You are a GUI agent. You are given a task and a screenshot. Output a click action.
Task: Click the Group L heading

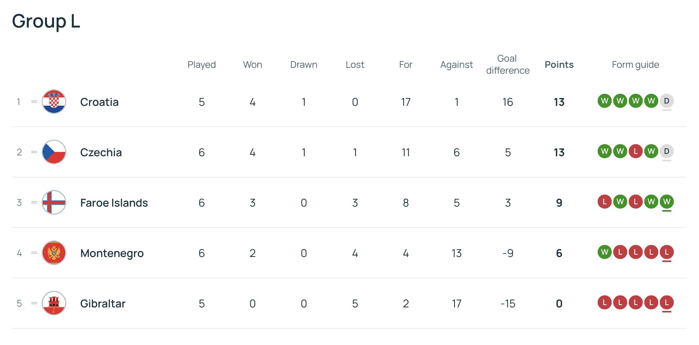pyautogui.click(x=46, y=21)
